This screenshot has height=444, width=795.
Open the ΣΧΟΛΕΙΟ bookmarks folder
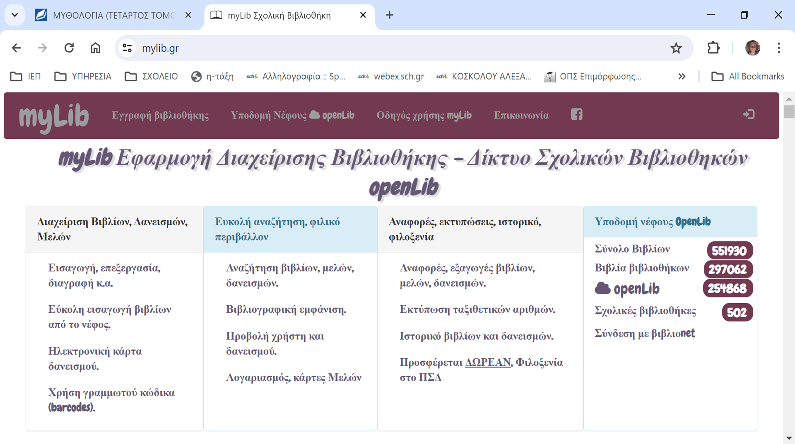point(152,77)
